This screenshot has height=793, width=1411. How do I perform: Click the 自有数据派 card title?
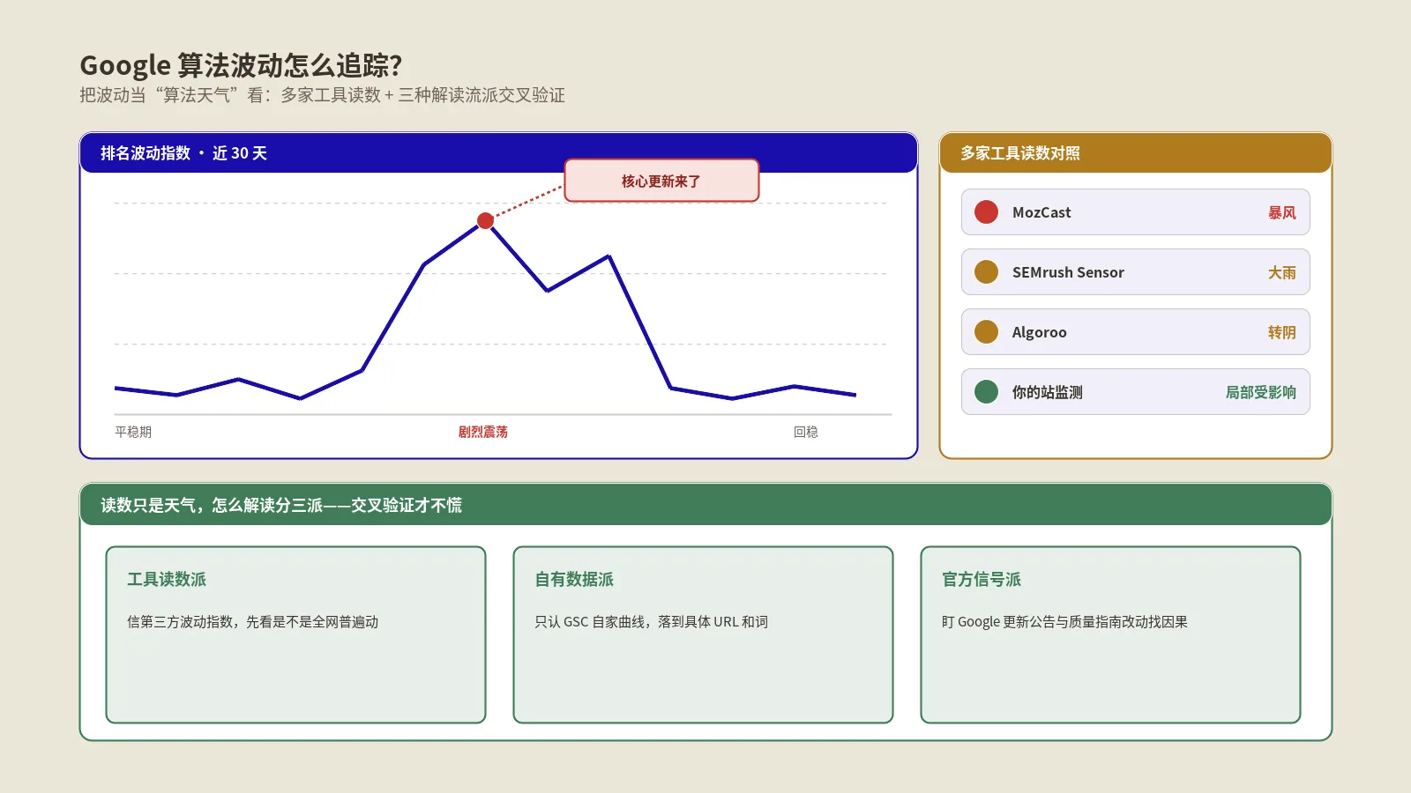[x=574, y=579]
